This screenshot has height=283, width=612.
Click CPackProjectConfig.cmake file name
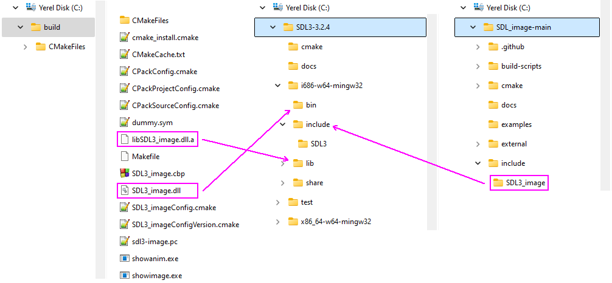[x=176, y=89]
